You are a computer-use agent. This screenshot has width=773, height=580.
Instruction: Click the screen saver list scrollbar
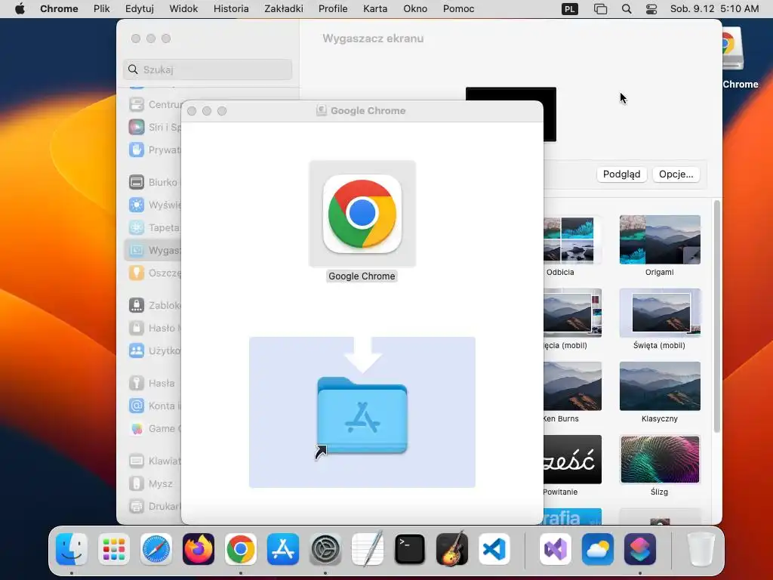(717, 316)
